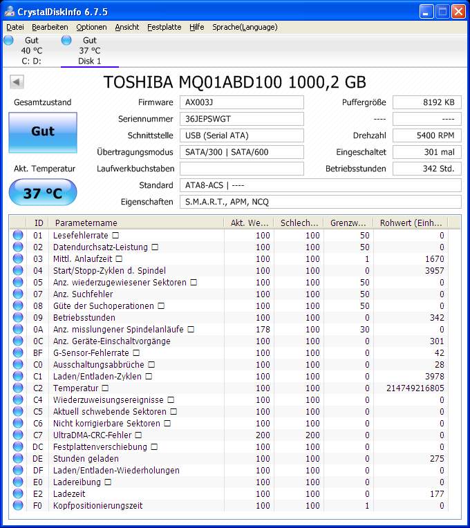Click status orb of ID 09 Betriebsstunden row
The height and width of the screenshot is (528, 470).
18,317
